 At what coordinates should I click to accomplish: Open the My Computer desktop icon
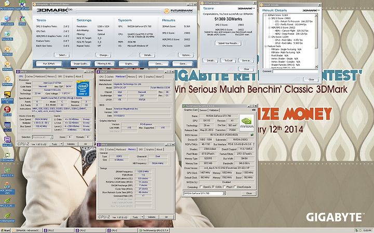pos(7,20)
